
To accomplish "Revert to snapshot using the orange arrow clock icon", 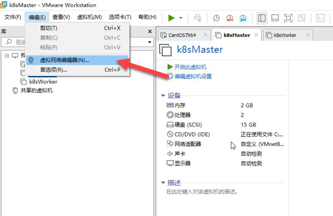I will 230,18.
